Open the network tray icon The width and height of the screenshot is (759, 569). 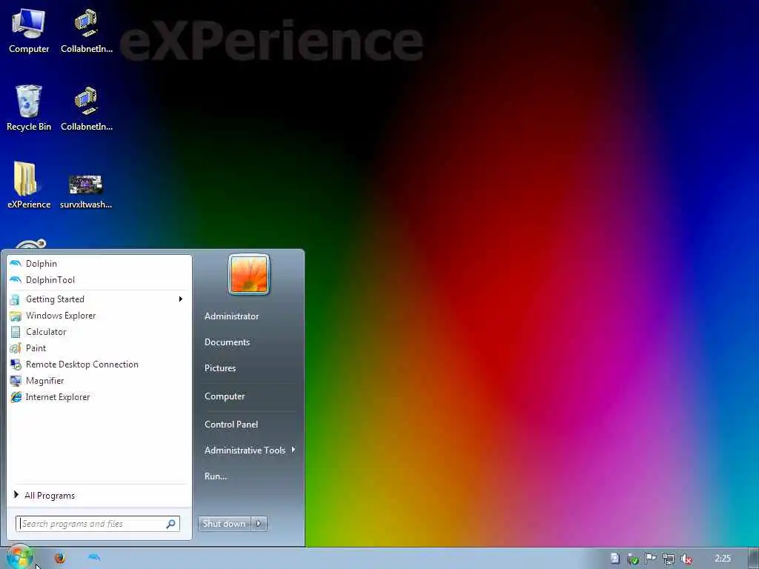(x=669, y=559)
